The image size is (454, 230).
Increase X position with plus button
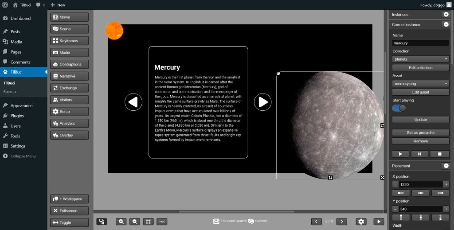click(446, 184)
